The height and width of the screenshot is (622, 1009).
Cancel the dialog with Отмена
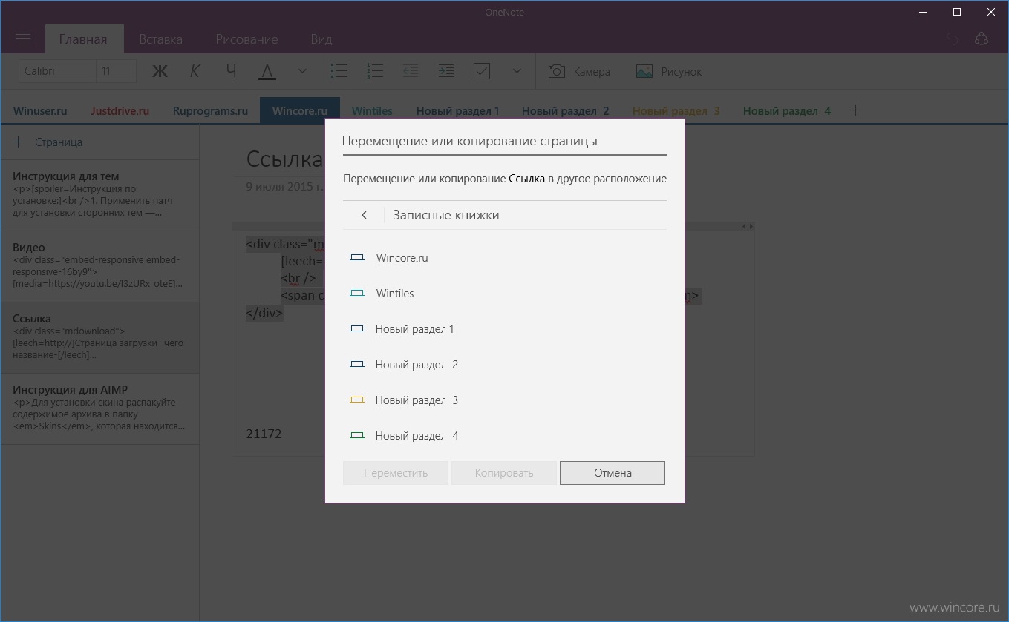click(613, 473)
